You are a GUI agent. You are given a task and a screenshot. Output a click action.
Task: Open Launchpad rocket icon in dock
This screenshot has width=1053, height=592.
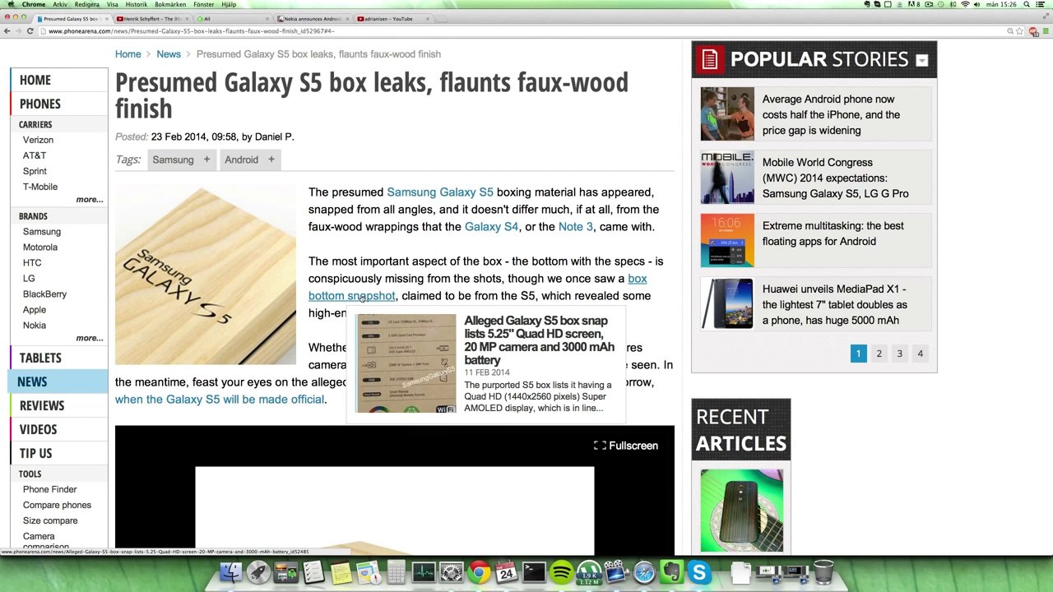coord(258,571)
